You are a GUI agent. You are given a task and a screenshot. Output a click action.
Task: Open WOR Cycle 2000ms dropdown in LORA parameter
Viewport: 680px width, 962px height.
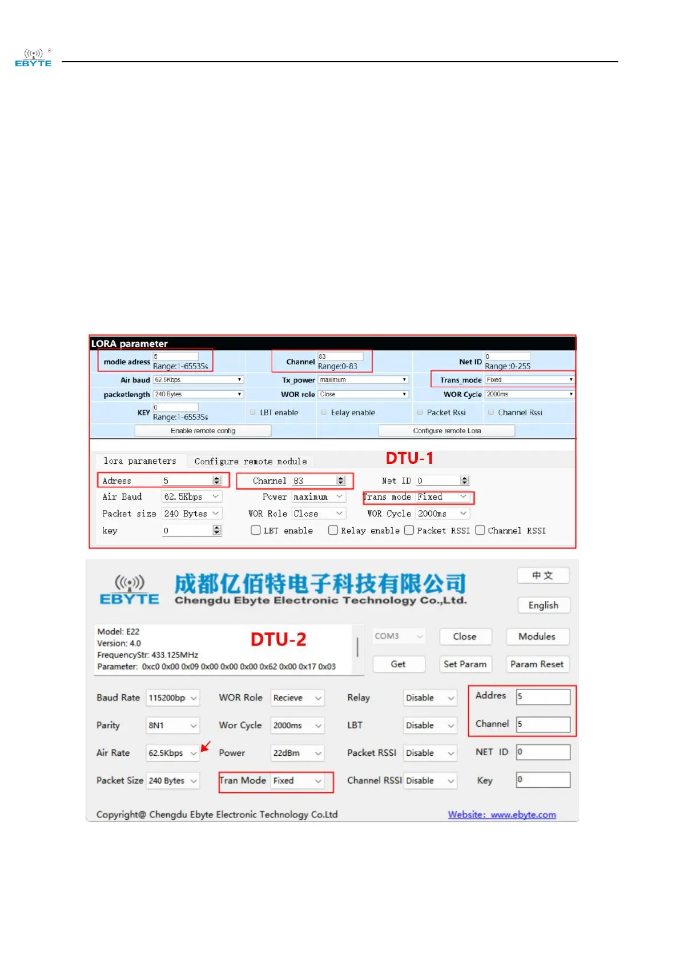[529, 394]
